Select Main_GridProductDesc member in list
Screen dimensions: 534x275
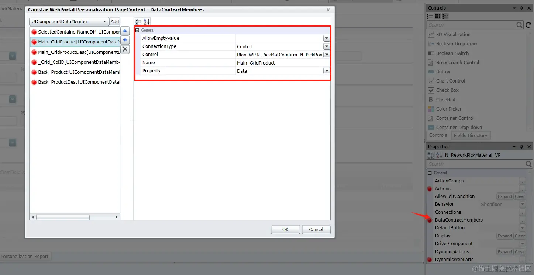(x=75, y=52)
